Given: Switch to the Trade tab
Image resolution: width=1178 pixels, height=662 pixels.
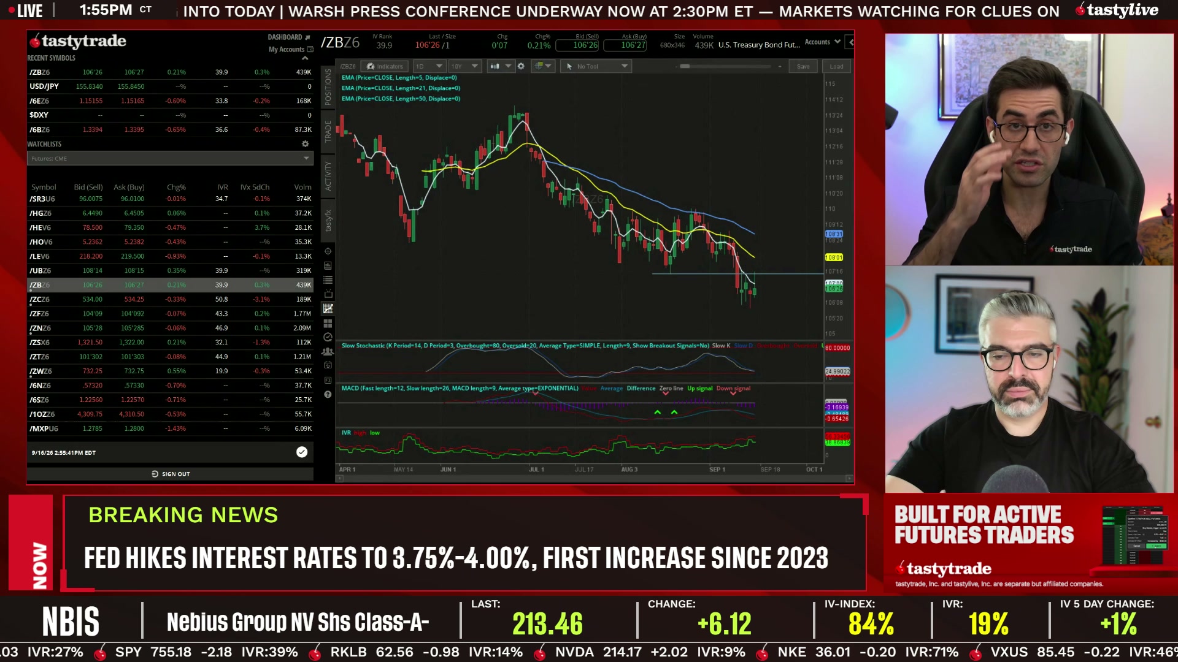Looking at the screenshot, I should click(328, 131).
